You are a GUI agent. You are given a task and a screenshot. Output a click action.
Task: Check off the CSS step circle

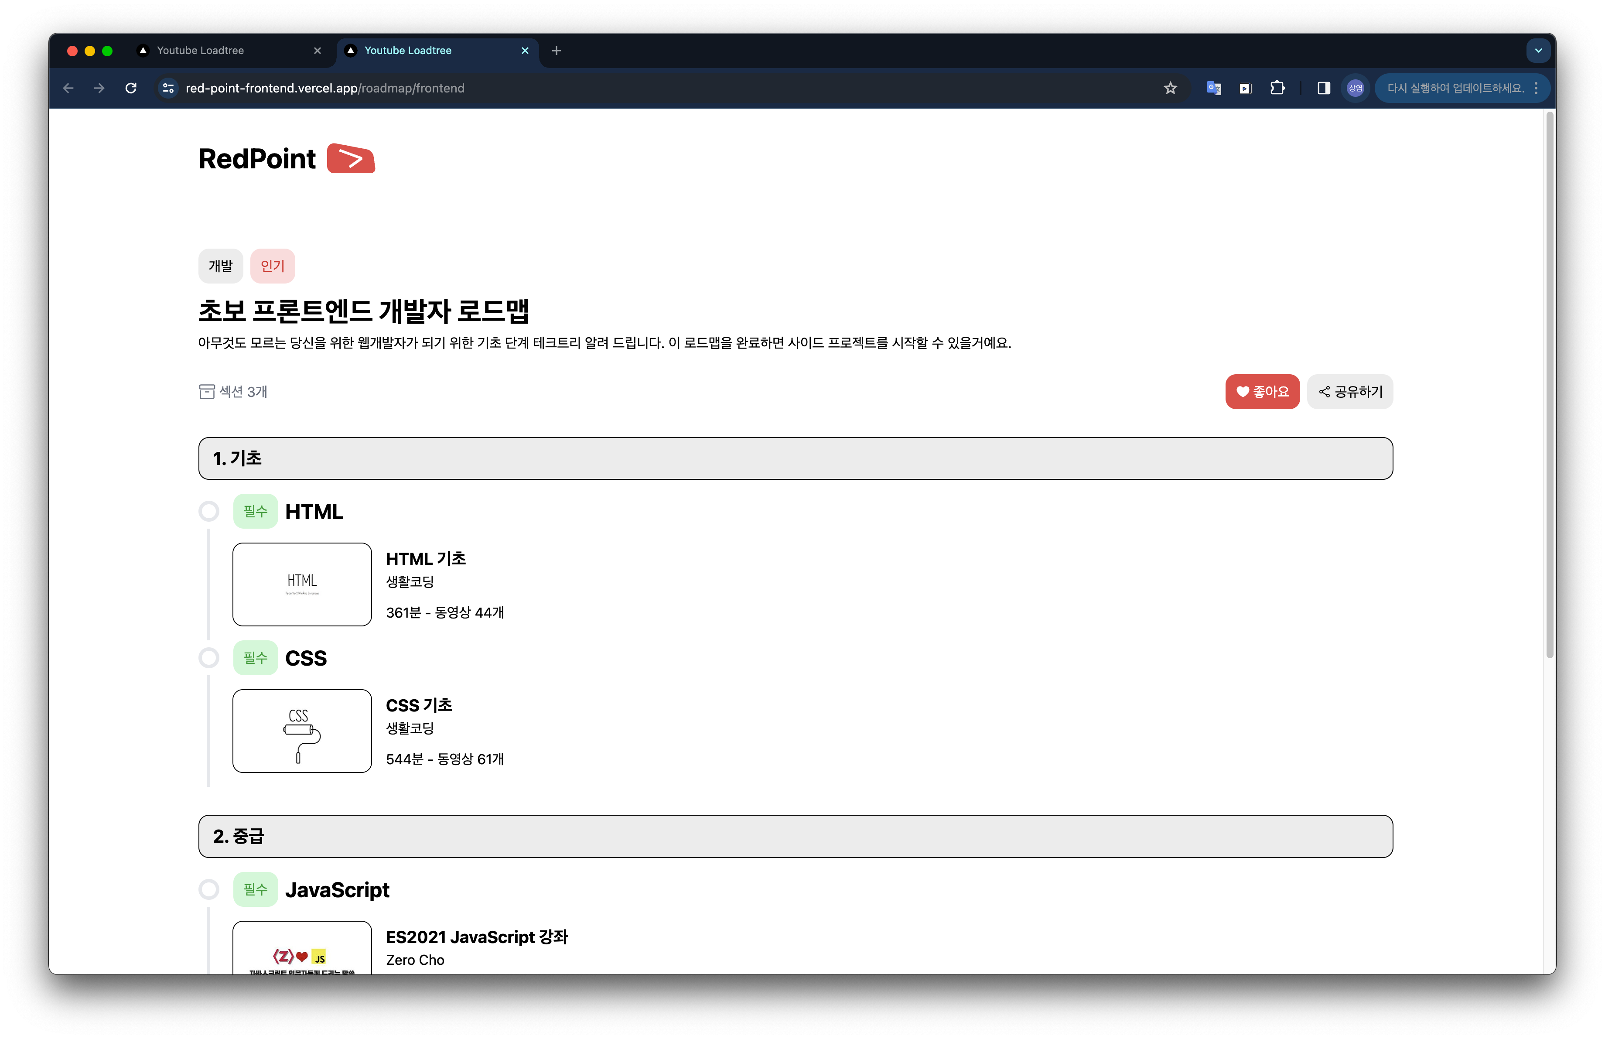(x=209, y=657)
